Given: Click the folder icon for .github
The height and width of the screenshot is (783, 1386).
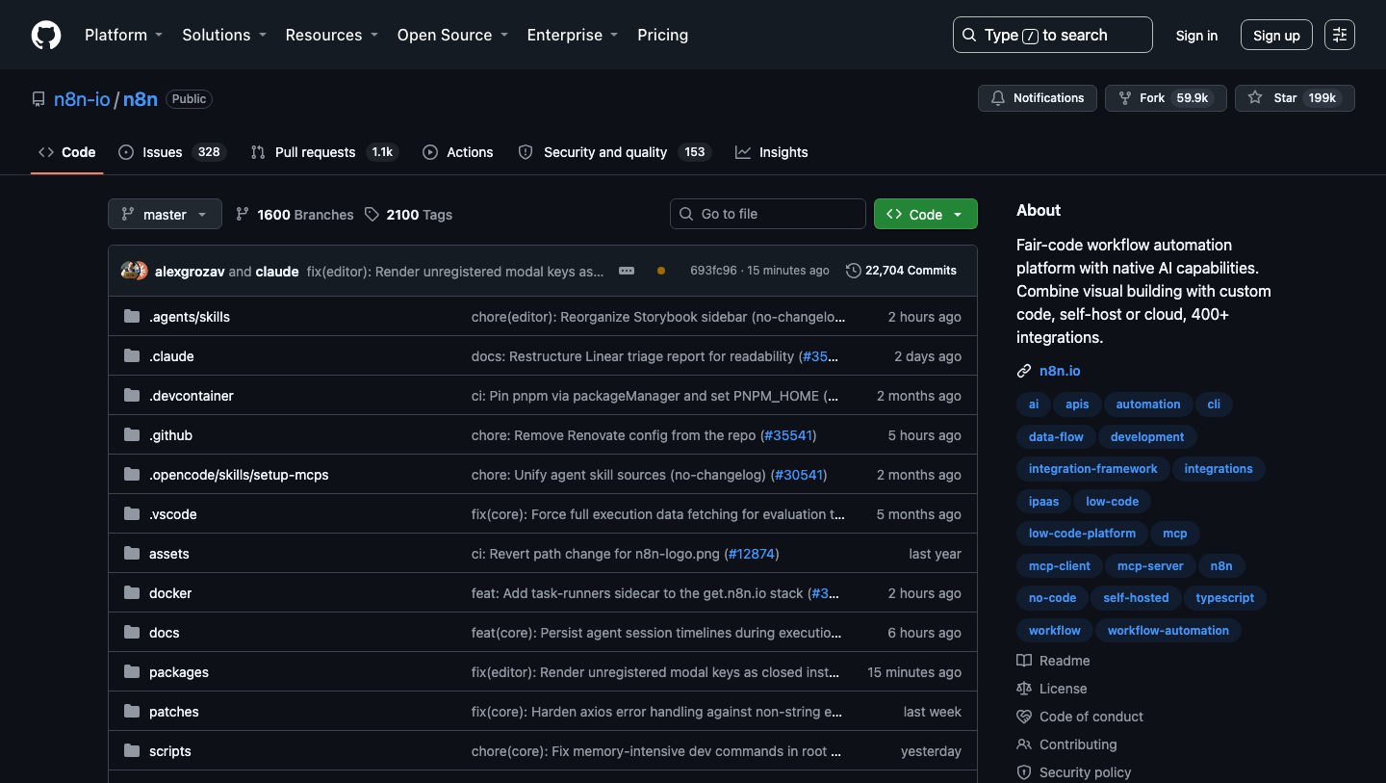Looking at the screenshot, I should click(x=132, y=435).
